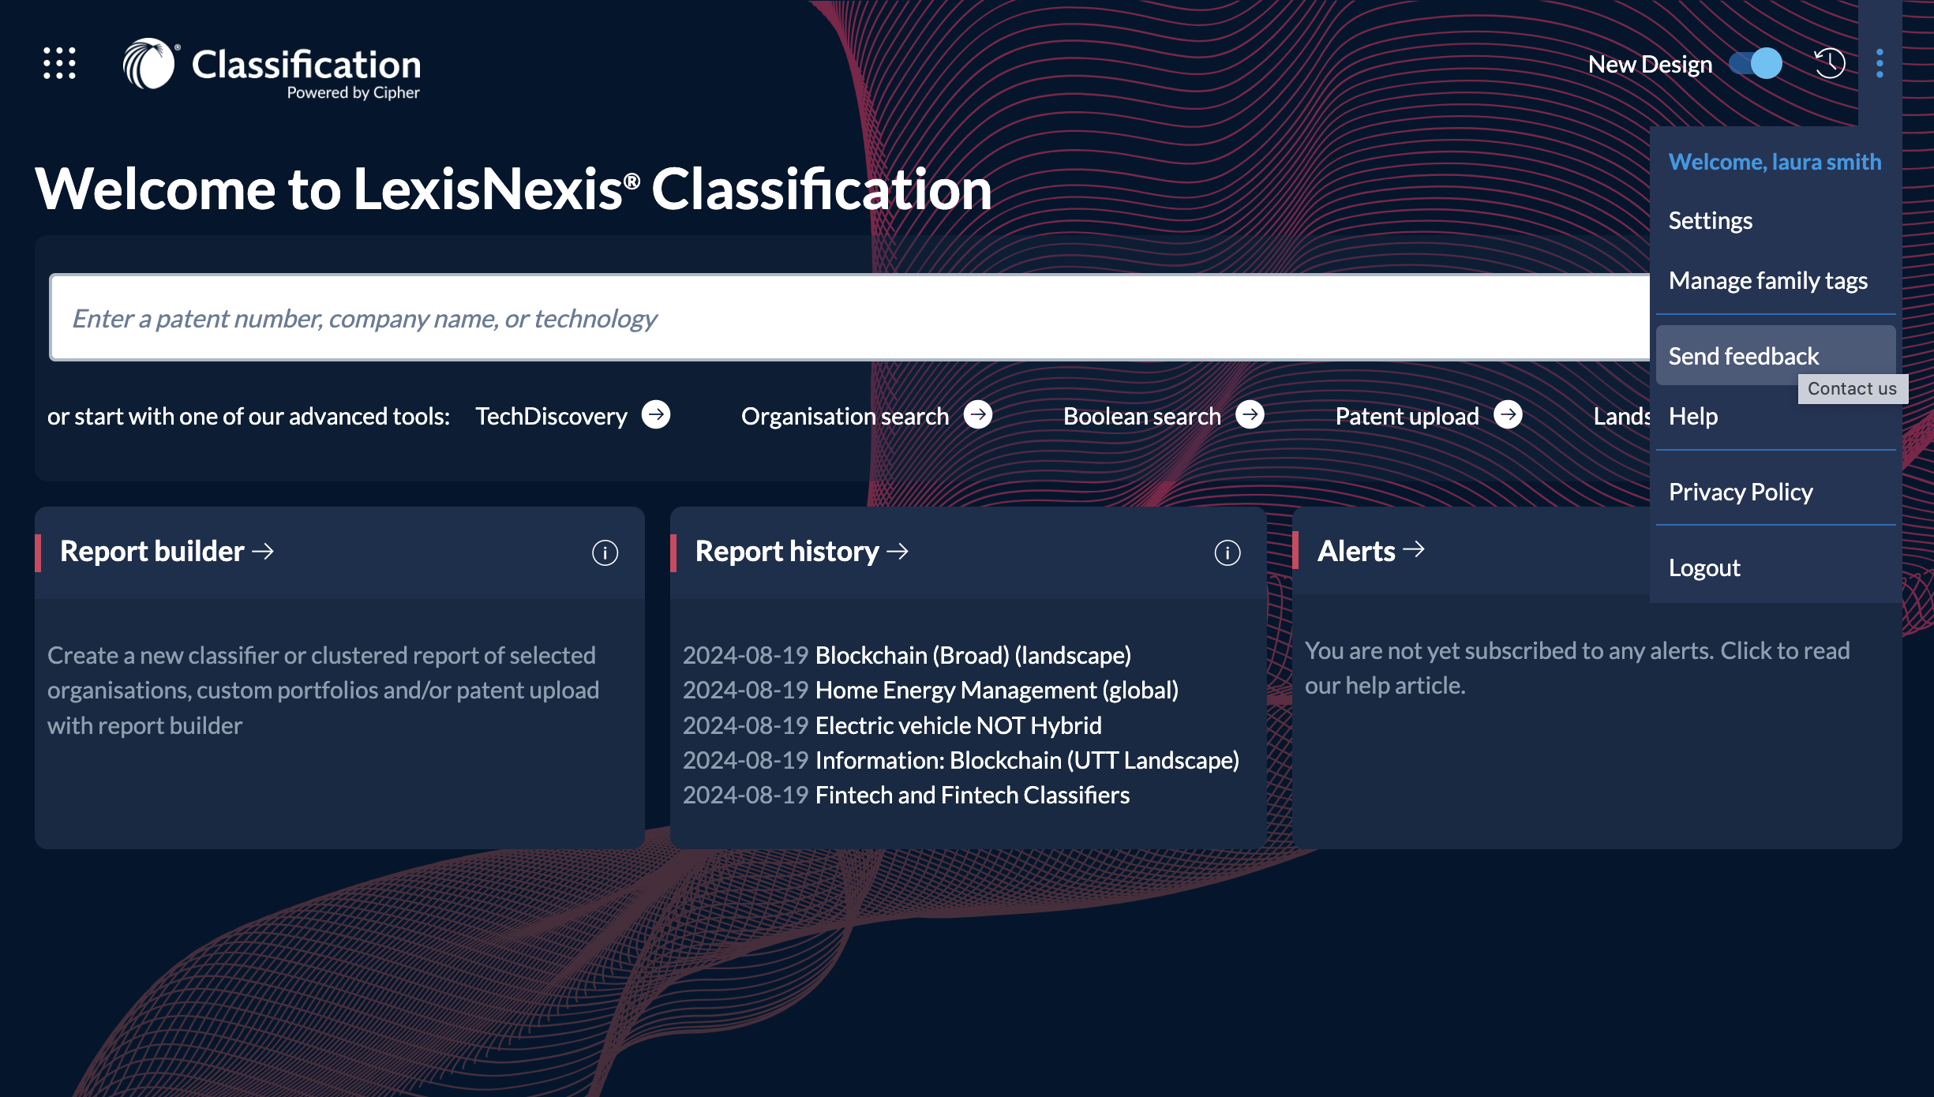Open the Patent upload tool link
This screenshot has width=1934, height=1097.
[x=1407, y=416]
